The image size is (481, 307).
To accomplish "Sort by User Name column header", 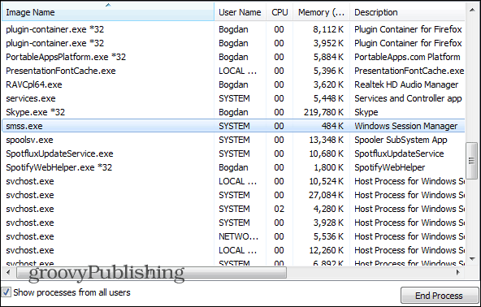I will [x=240, y=12].
